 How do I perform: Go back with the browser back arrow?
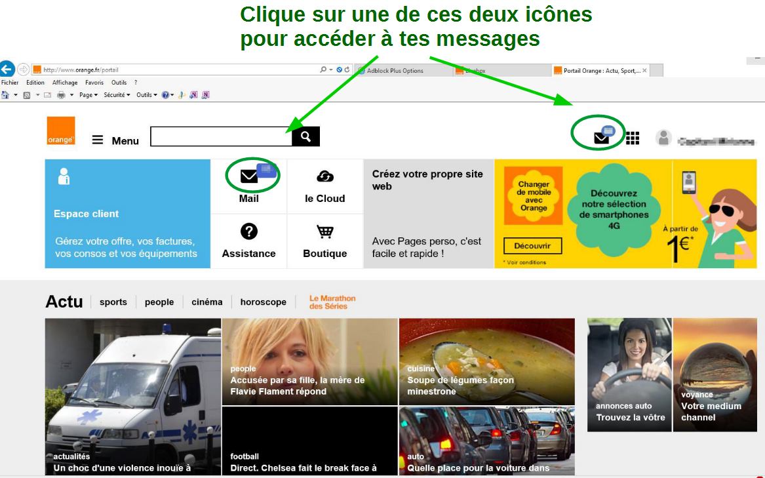(7, 69)
